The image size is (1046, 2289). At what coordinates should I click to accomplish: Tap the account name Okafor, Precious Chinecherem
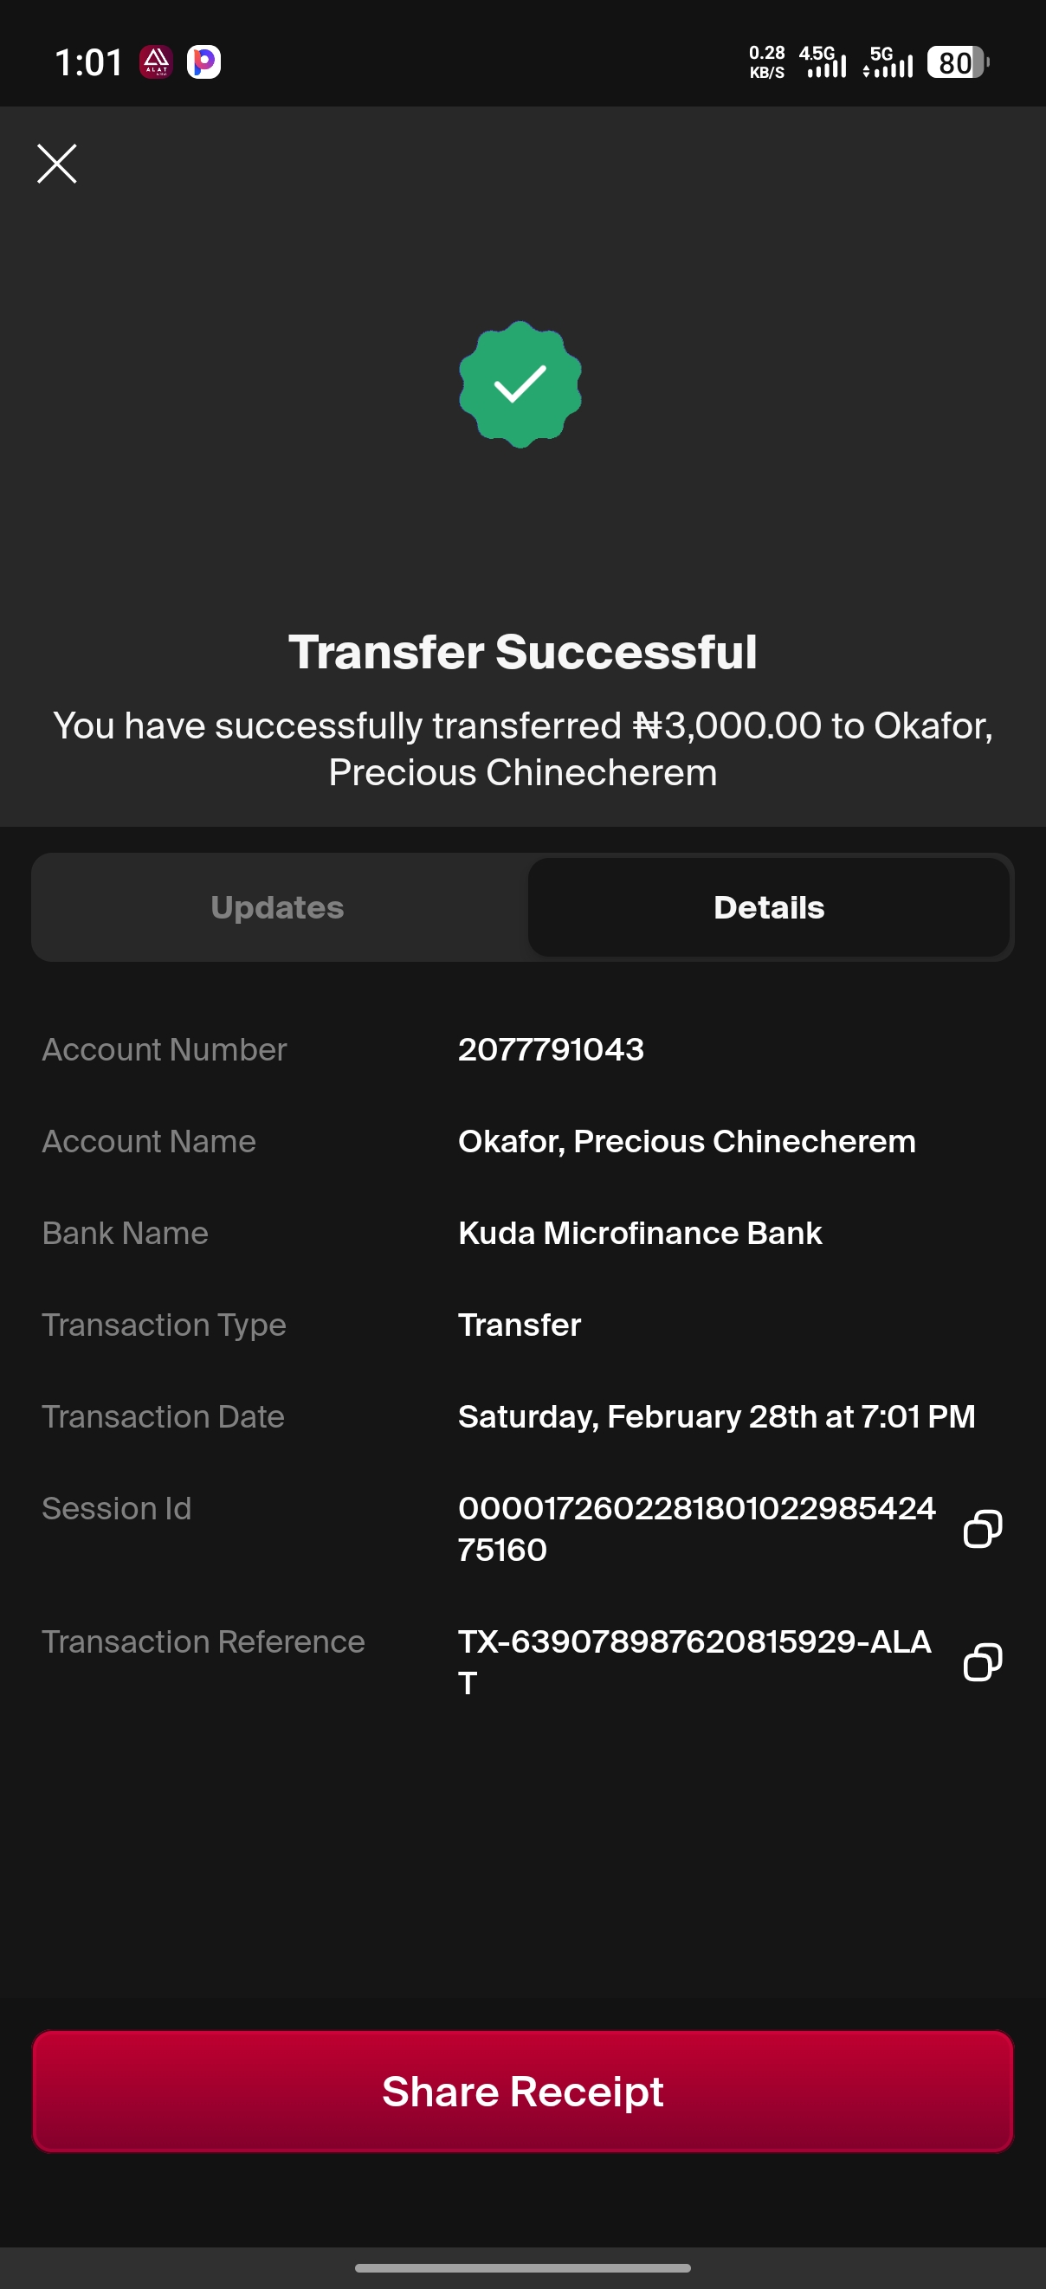click(x=686, y=1142)
